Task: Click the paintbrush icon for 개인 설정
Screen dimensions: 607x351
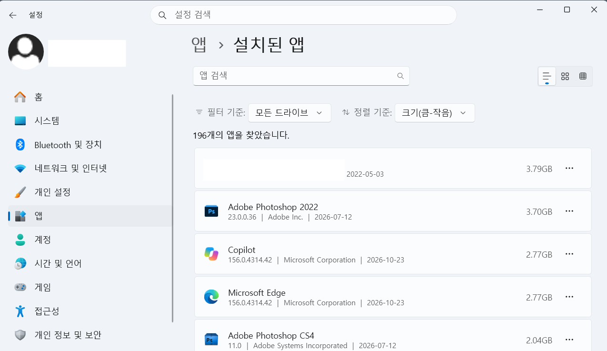Action: tap(20, 192)
